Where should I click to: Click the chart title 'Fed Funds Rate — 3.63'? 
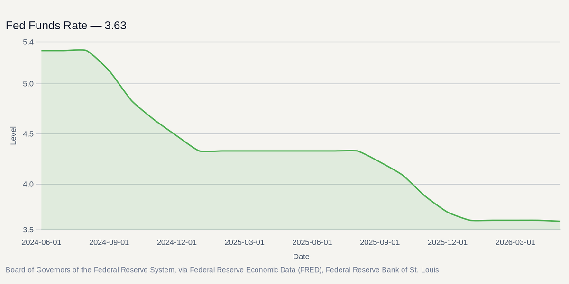[x=66, y=26]
